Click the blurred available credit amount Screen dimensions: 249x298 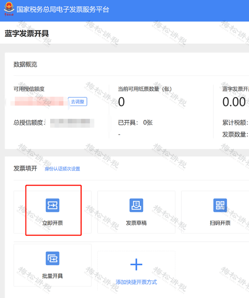pos(39,101)
